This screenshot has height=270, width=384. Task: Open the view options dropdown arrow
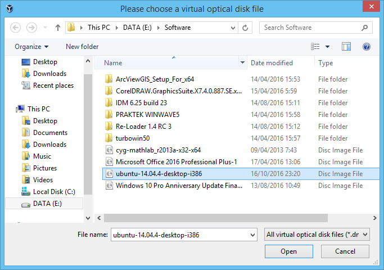tap(327, 47)
